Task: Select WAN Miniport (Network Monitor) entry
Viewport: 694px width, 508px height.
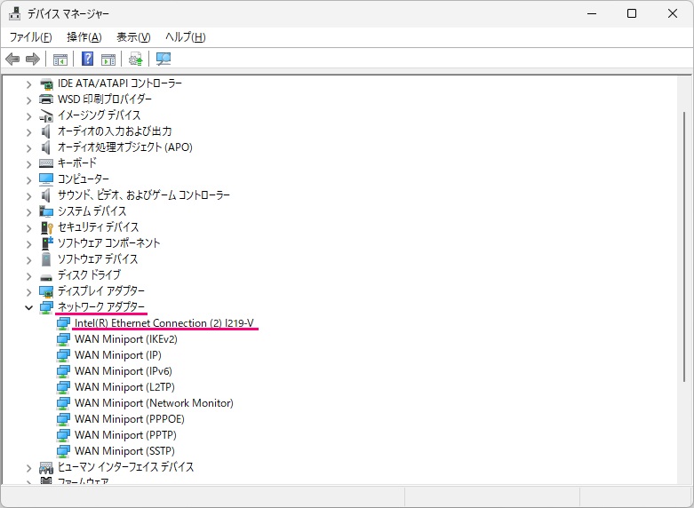Action: click(153, 403)
